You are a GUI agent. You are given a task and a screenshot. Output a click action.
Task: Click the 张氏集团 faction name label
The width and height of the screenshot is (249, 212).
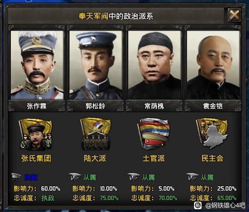click(36, 158)
